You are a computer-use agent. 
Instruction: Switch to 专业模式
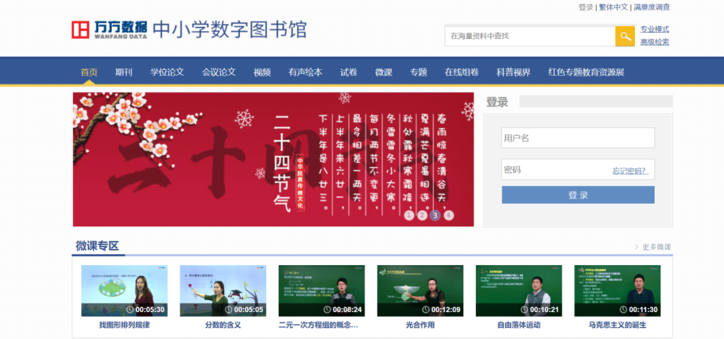click(x=655, y=29)
